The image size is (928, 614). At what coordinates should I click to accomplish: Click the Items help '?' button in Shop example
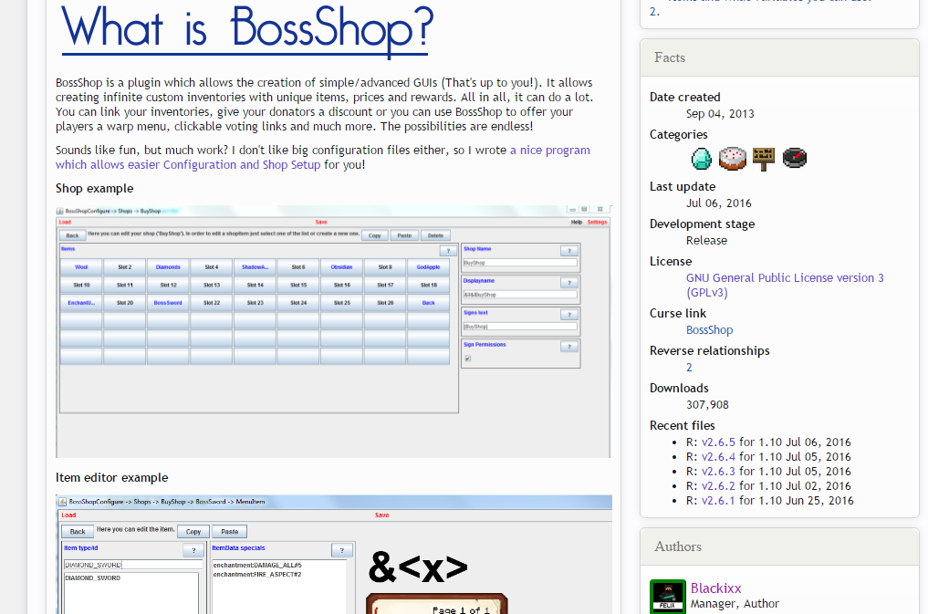click(448, 251)
